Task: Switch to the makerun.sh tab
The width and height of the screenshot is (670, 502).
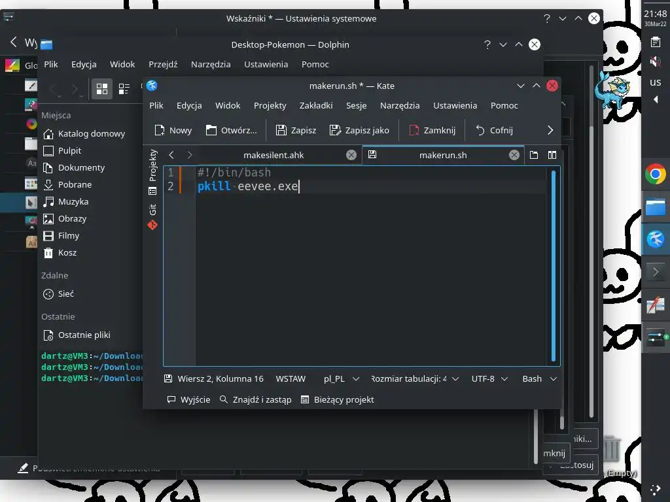Action: pos(443,155)
